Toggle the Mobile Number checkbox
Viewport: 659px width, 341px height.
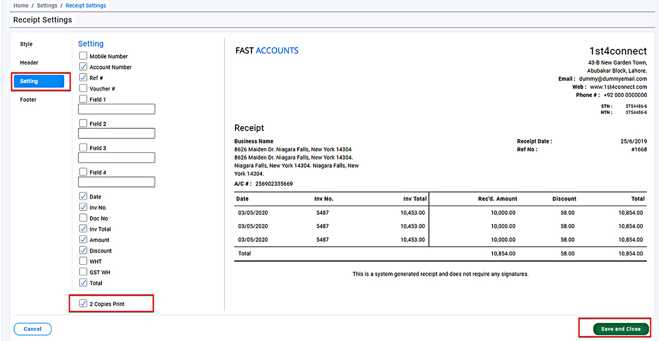(x=83, y=56)
